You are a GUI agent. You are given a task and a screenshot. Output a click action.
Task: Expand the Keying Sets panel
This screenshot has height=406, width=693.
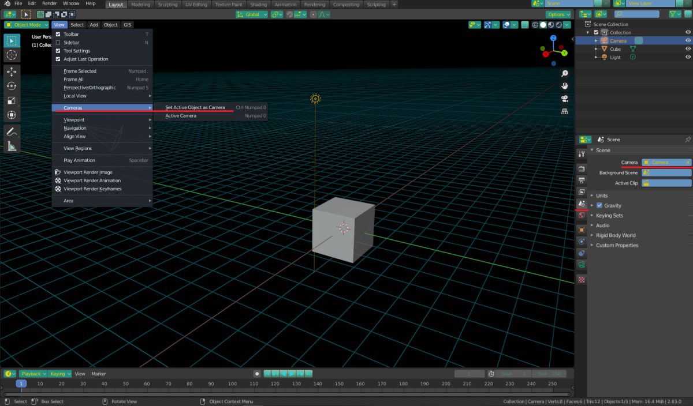pos(609,216)
